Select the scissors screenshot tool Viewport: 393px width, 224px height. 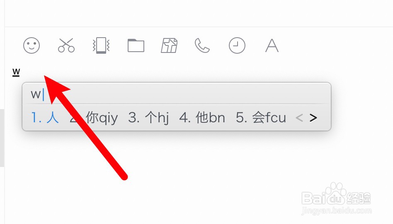point(66,45)
